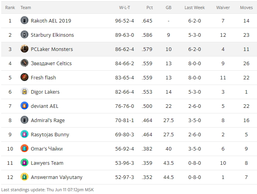This screenshot has width=257, height=194.
Task: Open the Rasytojas Bunny team link
Action: 50,134
